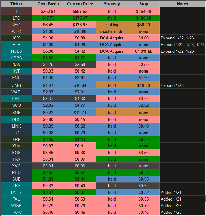Viewport: 206px width, 216px height.
Task: Select the TRAC ticker cell
Action: pos(16,212)
